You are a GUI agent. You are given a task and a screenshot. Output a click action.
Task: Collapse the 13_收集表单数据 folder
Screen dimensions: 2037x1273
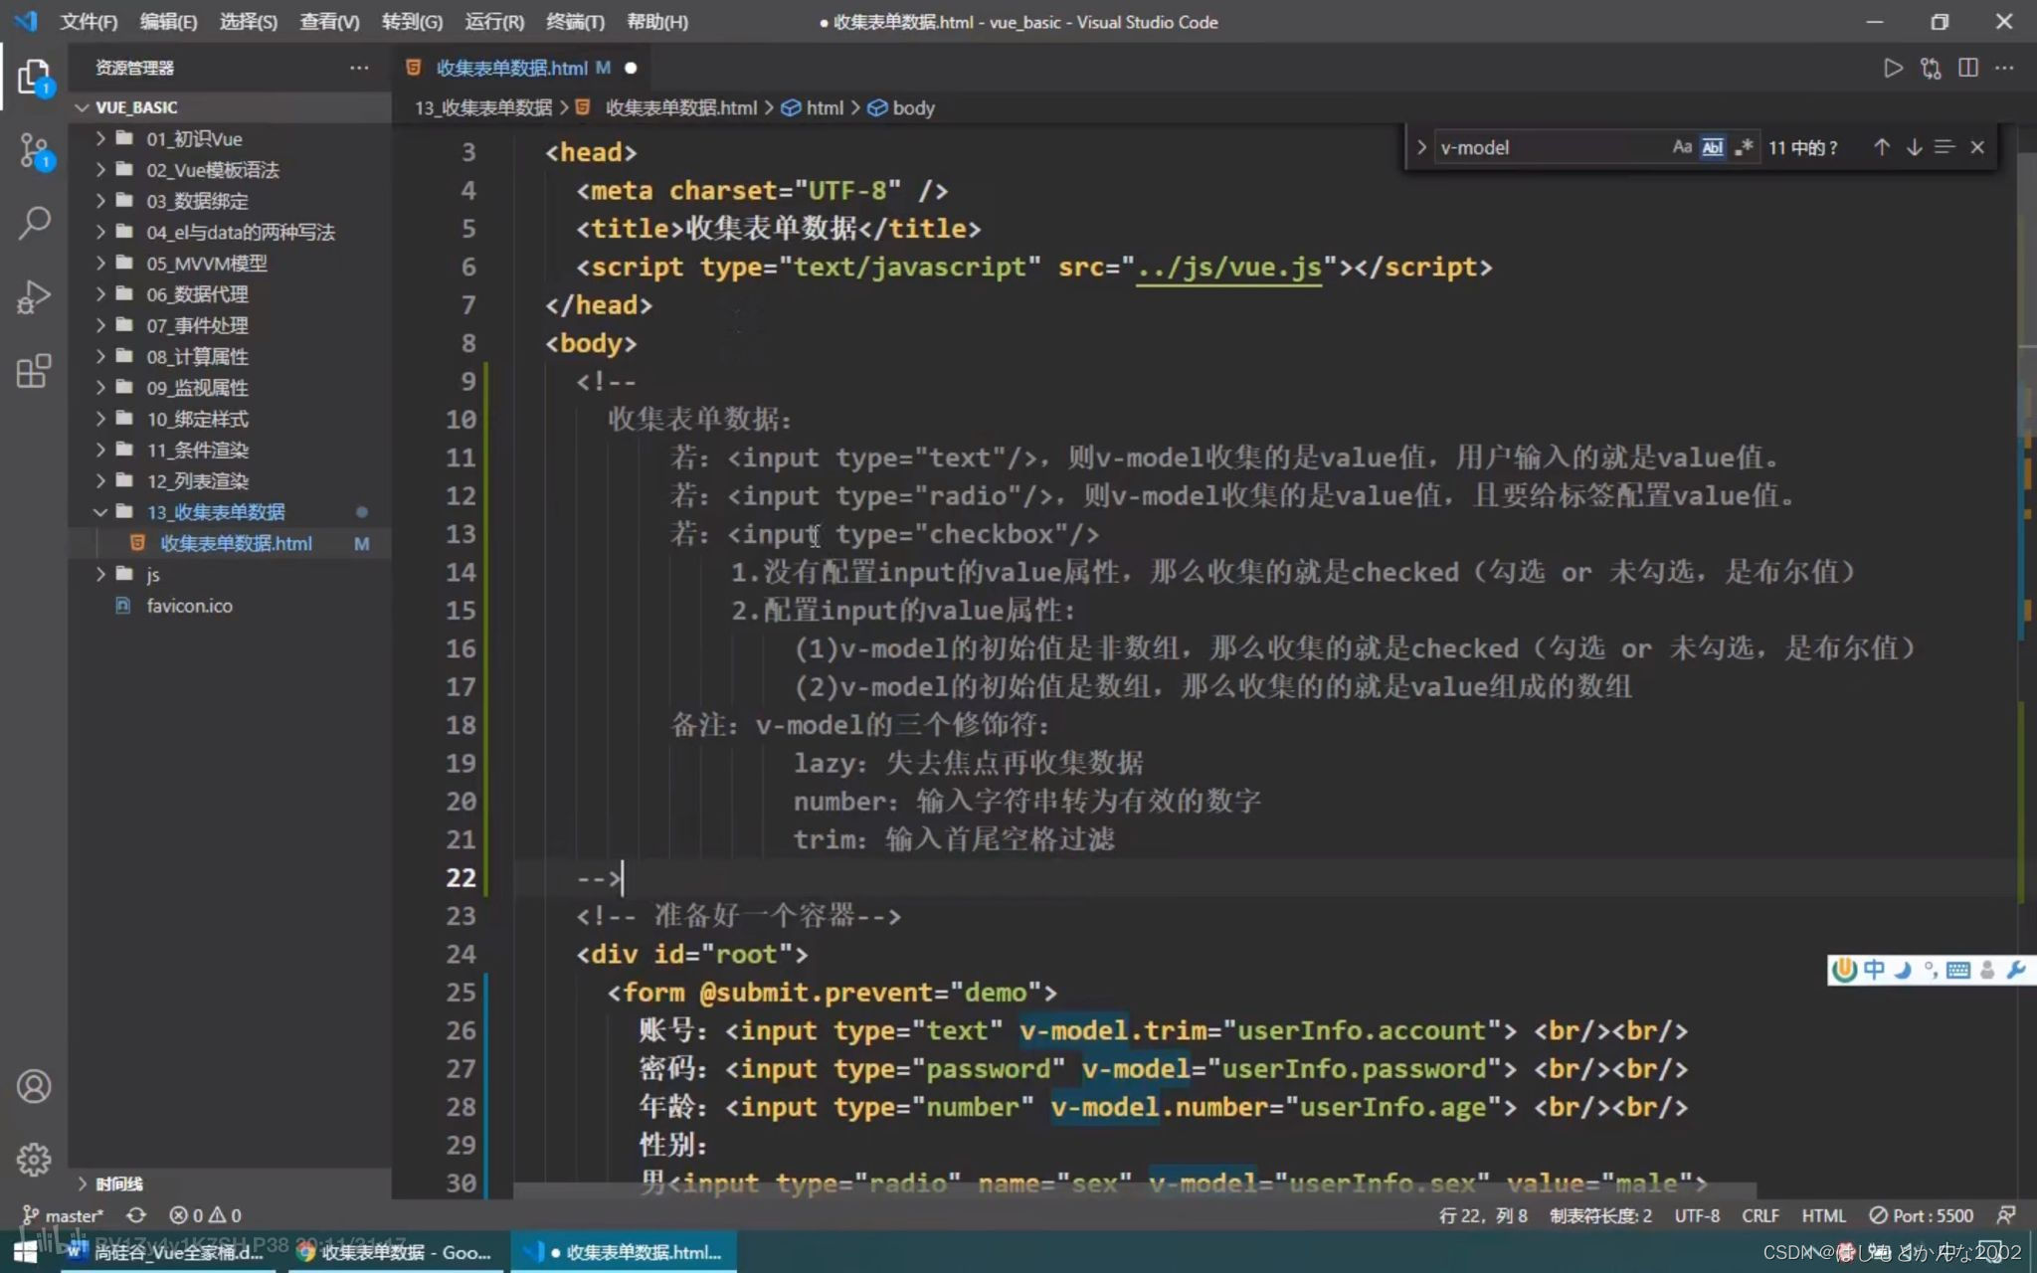pyautogui.click(x=215, y=512)
